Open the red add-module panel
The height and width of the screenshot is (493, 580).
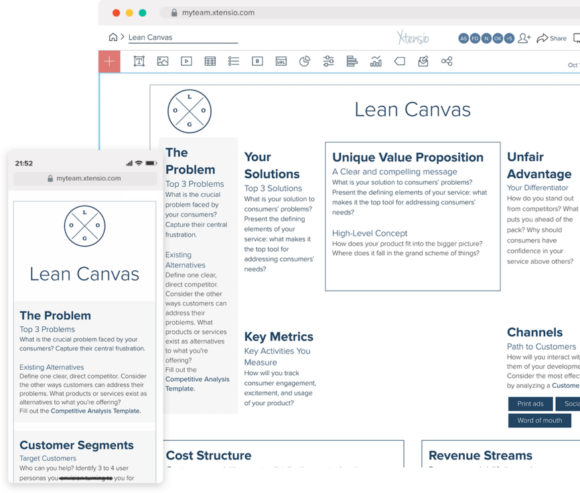tap(108, 61)
